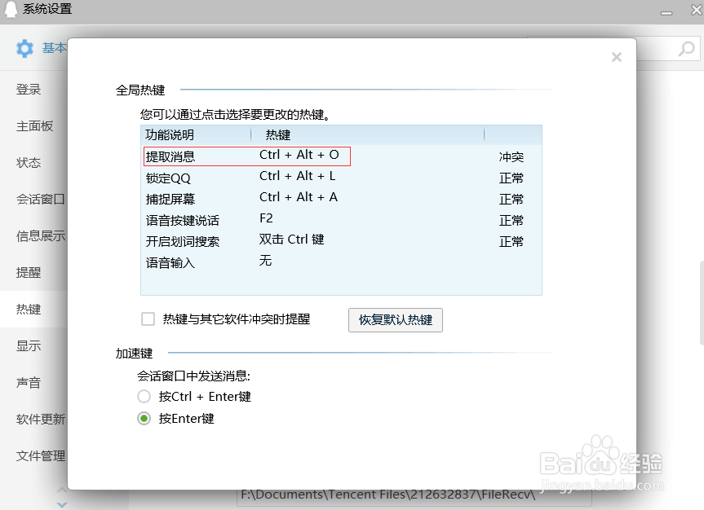Select the 按Enter键 radio option
This screenshot has width=704, height=510.
pos(144,419)
